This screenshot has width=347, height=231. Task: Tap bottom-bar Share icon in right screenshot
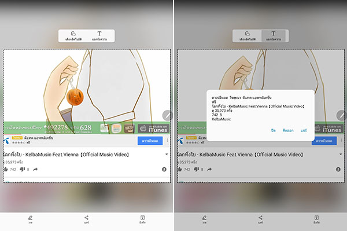260,218
